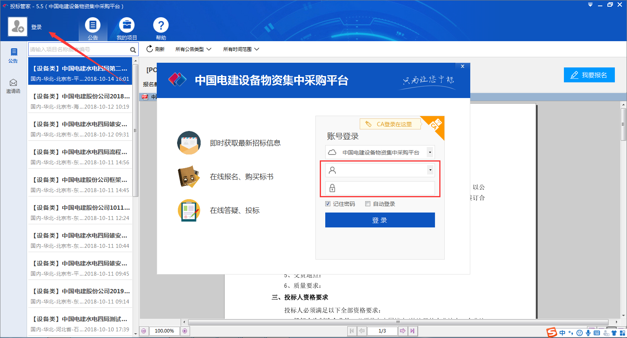Select 邀请函 in the left sidebar
627x338 pixels.
coord(13,86)
